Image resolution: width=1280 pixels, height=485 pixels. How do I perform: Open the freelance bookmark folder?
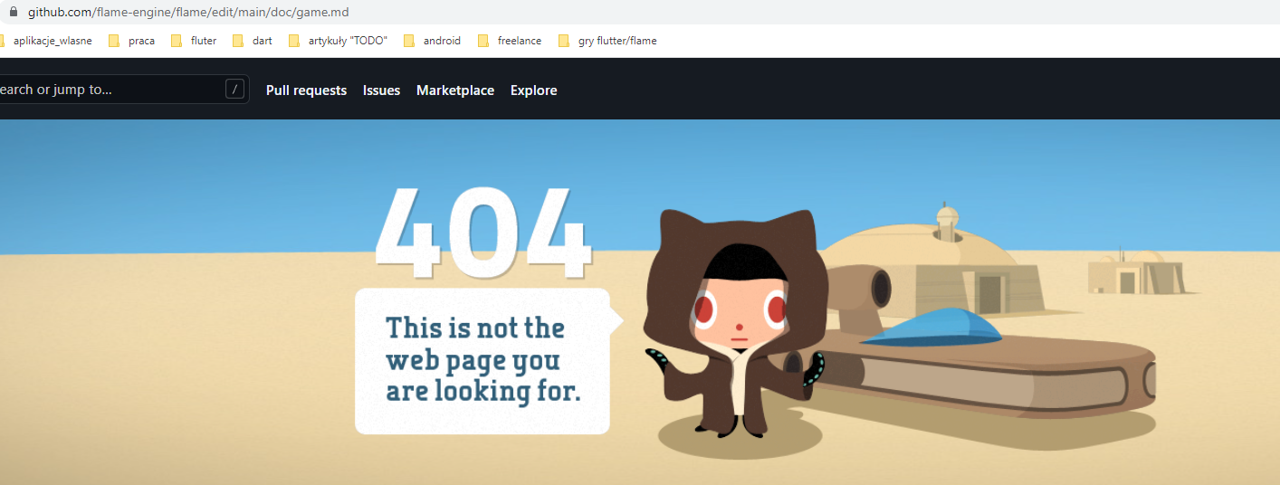click(x=510, y=41)
